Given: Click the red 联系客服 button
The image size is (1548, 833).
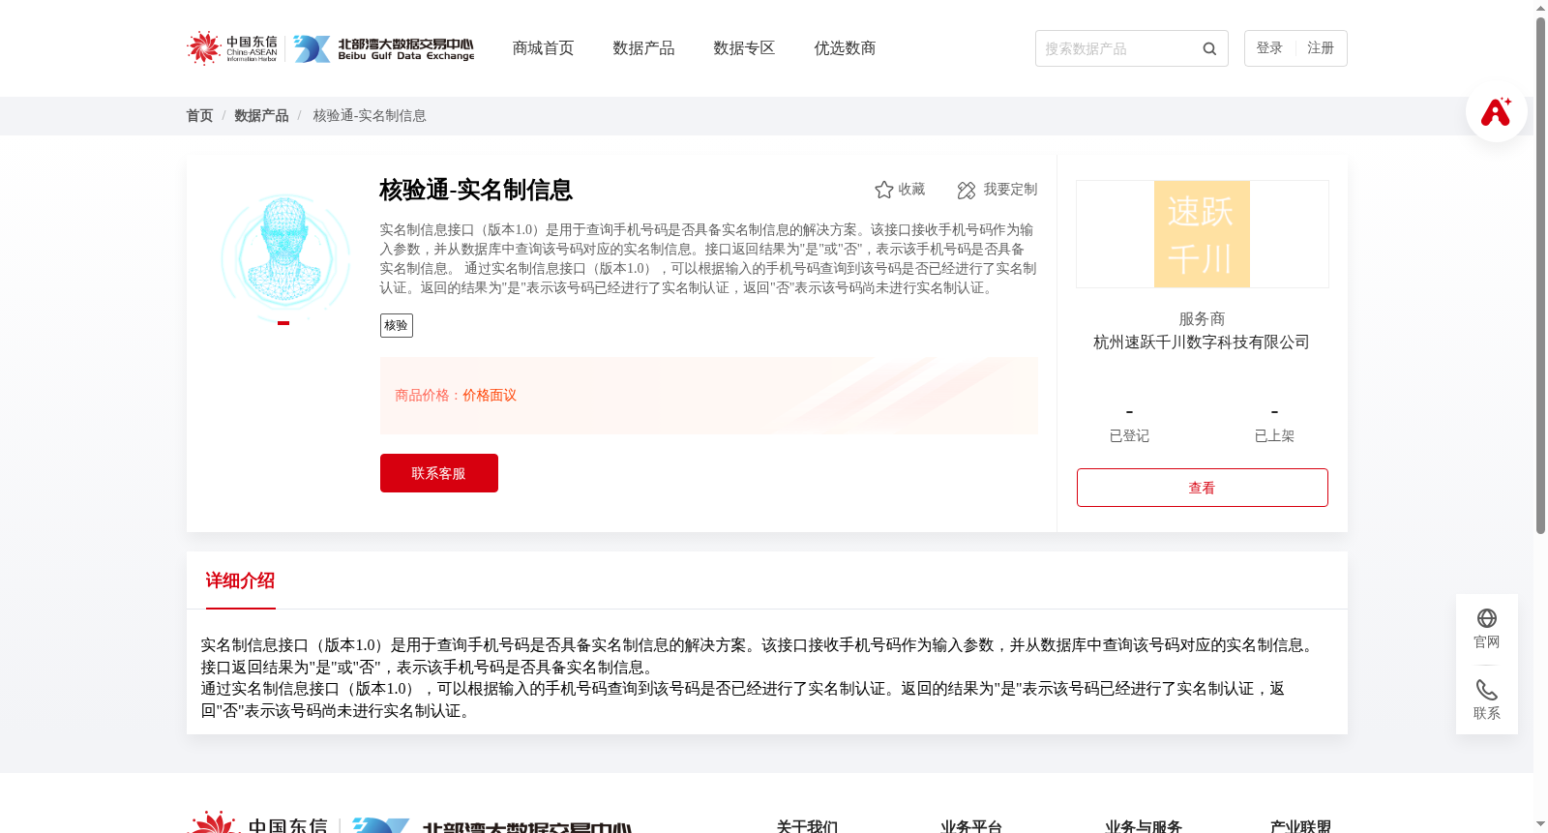Looking at the screenshot, I should 439,473.
